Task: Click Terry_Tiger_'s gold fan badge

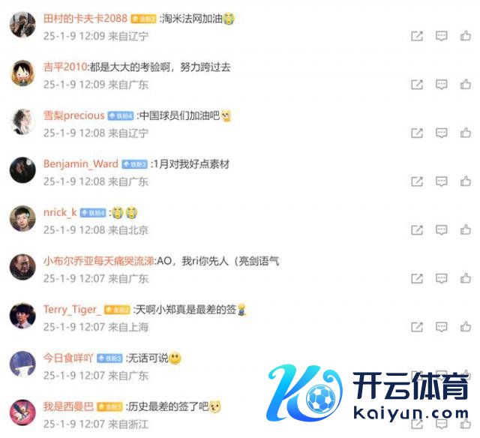Action: (x=117, y=310)
